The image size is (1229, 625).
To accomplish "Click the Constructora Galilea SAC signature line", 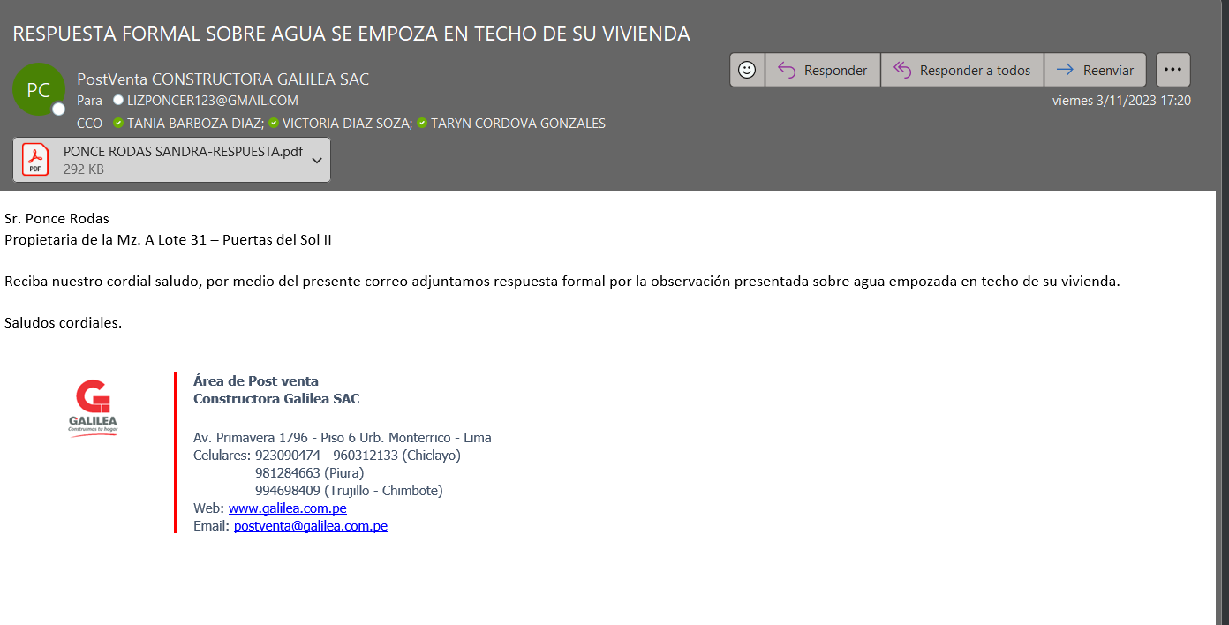I will pyautogui.click(x=276, y=399).
